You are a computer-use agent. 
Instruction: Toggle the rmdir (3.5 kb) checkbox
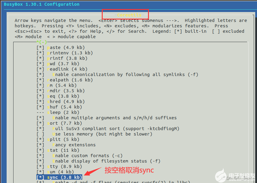40,91
